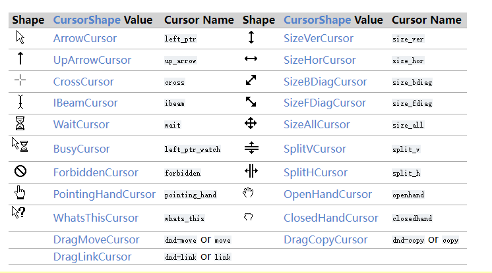Click the split vertical cursor icon
The height and width of the screenshot is (273, 492).
click(251, 148)
